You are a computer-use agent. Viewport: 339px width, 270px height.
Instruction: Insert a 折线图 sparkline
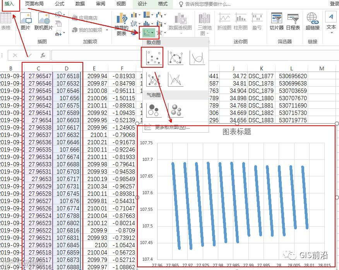pos(224,21)
